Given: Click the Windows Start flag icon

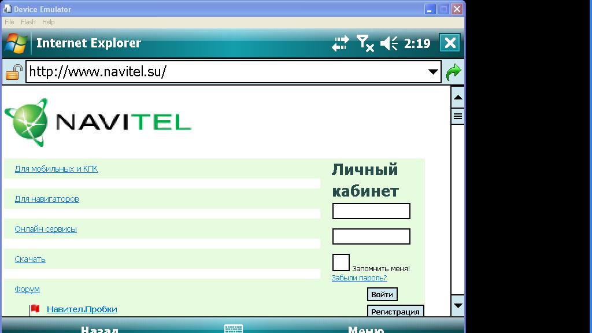Looking at the screenshot, I should point(16,43).
